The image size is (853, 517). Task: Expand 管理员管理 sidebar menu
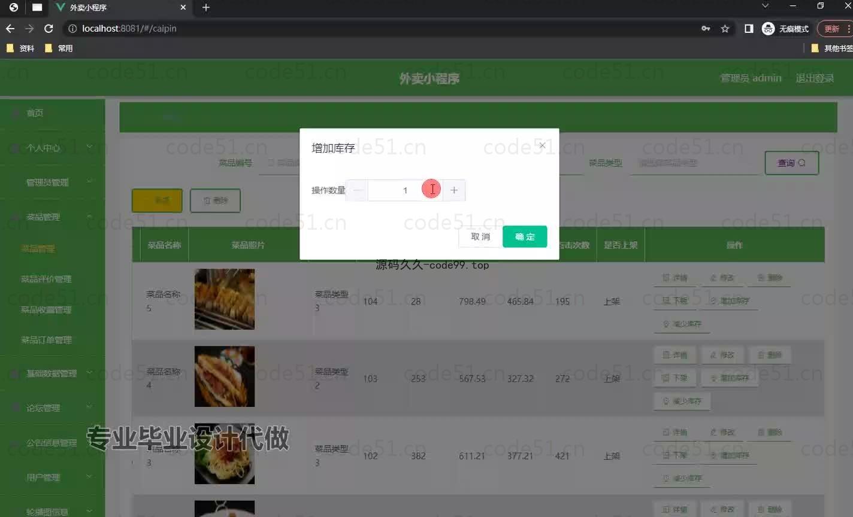click(53, 182)
